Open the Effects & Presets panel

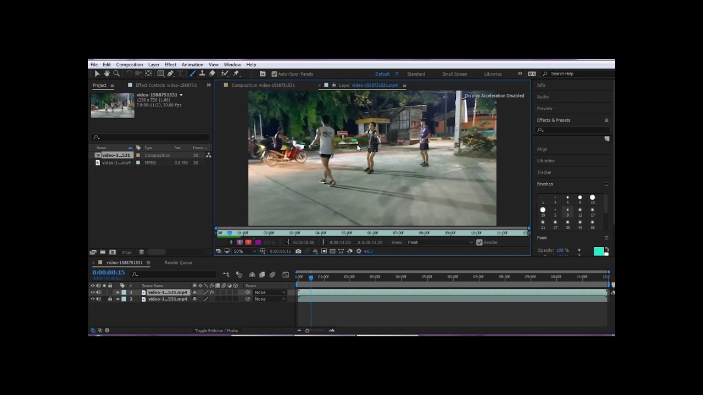click(x=554, y=120)
